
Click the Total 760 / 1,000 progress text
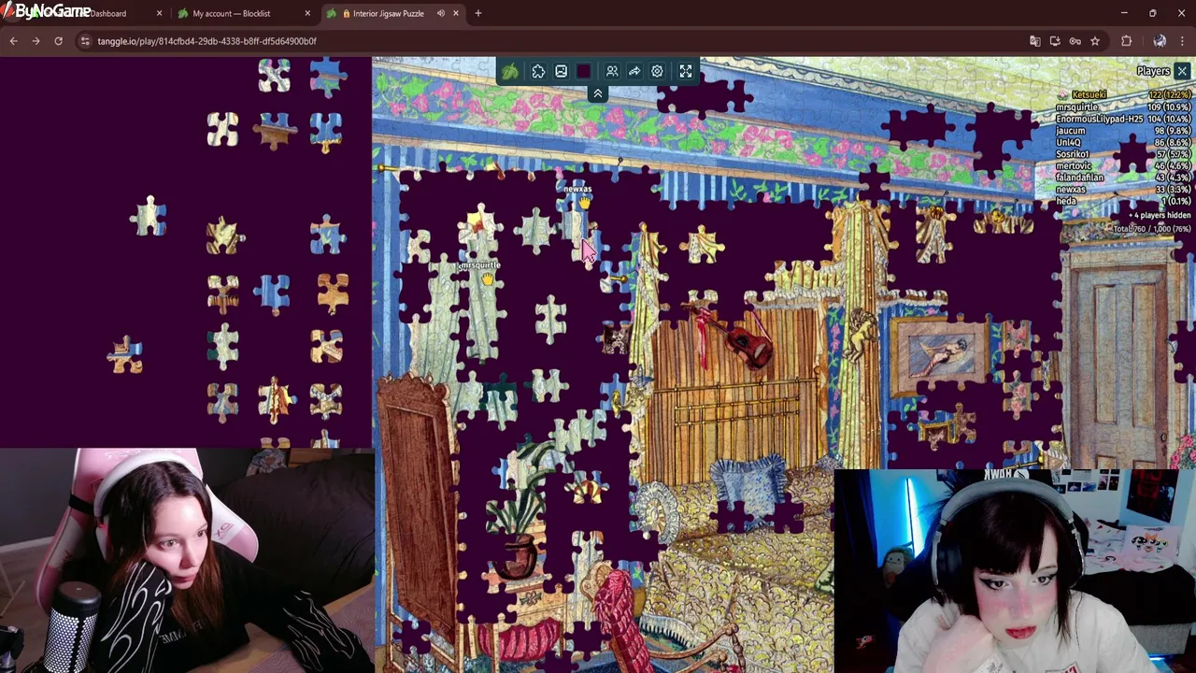pyautogui.click(x=1152, y=228)
